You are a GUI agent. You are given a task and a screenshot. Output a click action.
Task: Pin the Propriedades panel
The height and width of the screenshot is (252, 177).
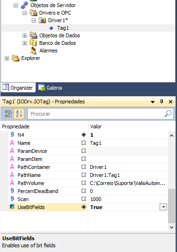[x=161, y=101]
